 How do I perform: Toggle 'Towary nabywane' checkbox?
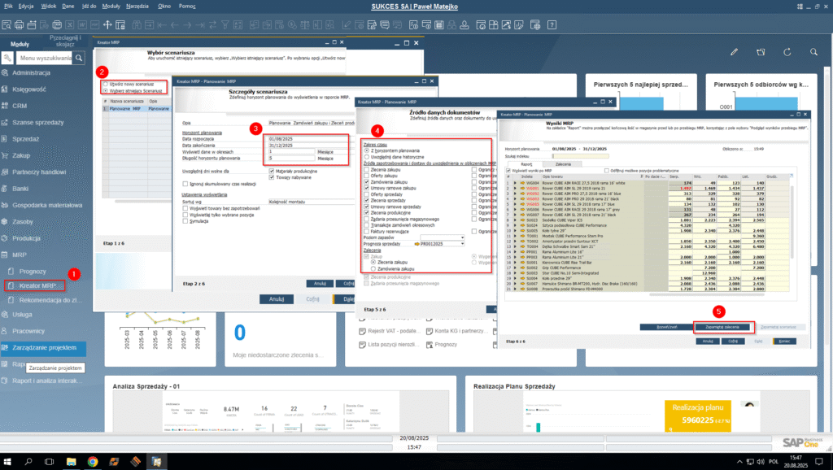click(272, 177)
